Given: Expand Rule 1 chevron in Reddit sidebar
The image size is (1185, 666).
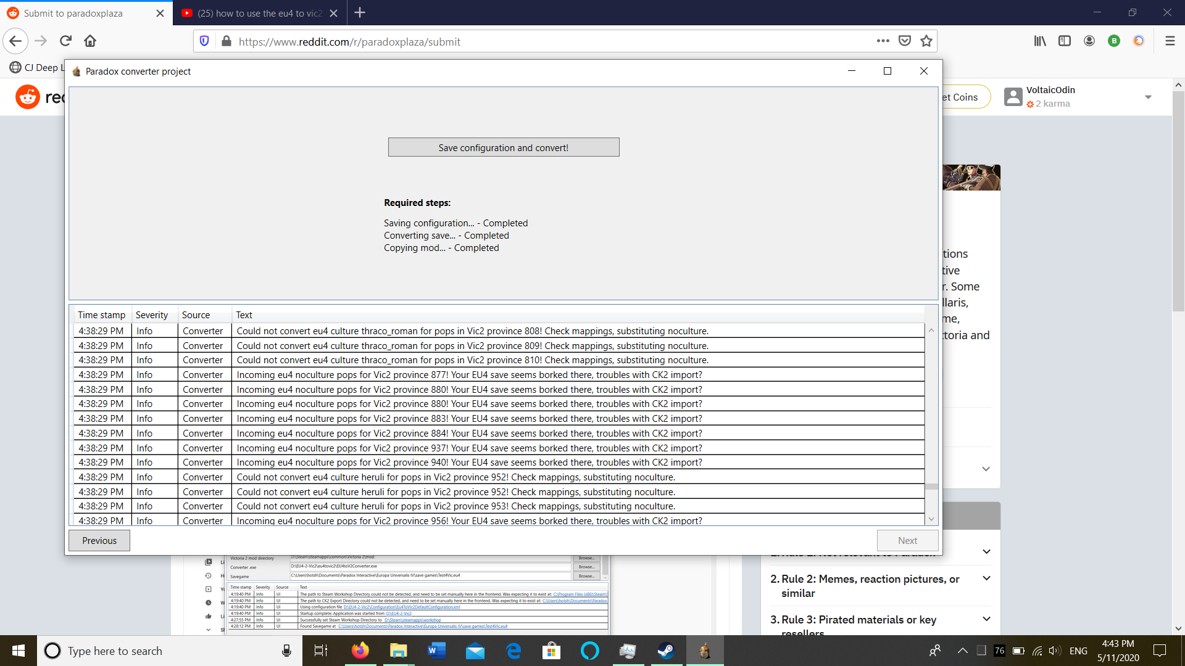Looking at the screenshot, I should (x=986, y=551).
